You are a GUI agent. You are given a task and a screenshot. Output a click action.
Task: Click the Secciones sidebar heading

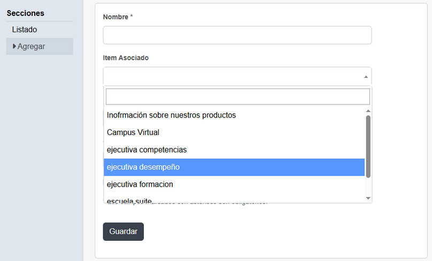pyautogui.click(x=25, y=13)
